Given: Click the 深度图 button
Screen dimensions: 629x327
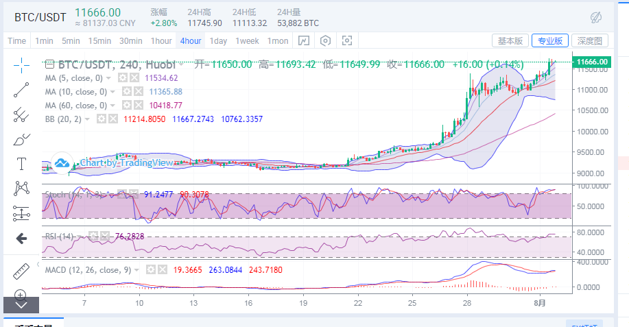Looking at the screenshot, I should (589, 41).
